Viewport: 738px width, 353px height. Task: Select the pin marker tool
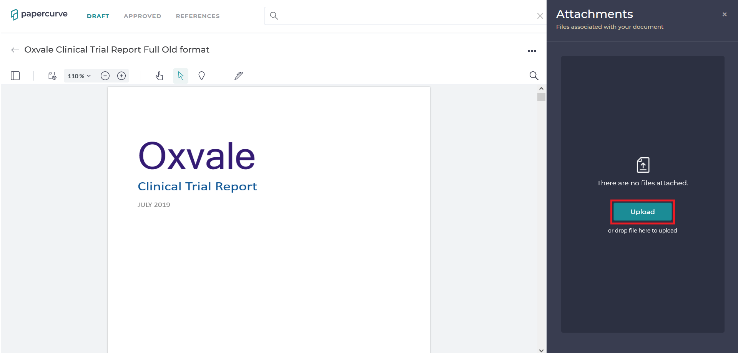click(x=201, y=76)
